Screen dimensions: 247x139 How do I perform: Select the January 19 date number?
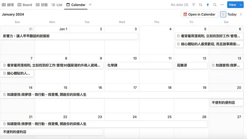point(204,88)
